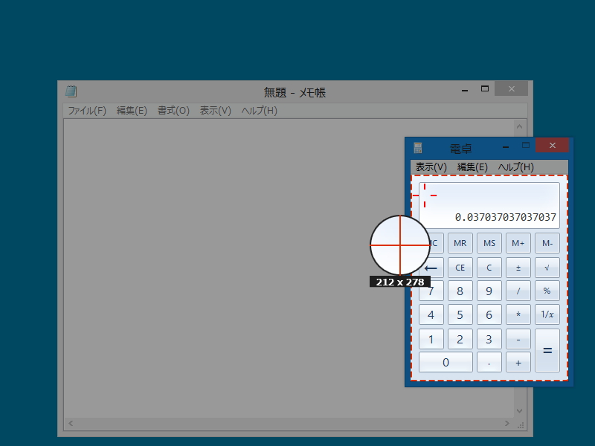Click the percent button
595x446 pixels.
547,291
